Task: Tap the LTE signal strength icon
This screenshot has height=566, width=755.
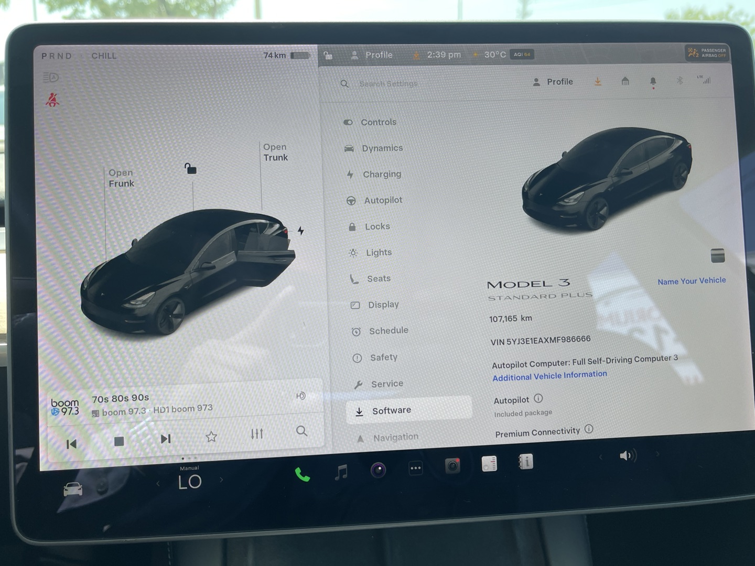Action: 704,80
